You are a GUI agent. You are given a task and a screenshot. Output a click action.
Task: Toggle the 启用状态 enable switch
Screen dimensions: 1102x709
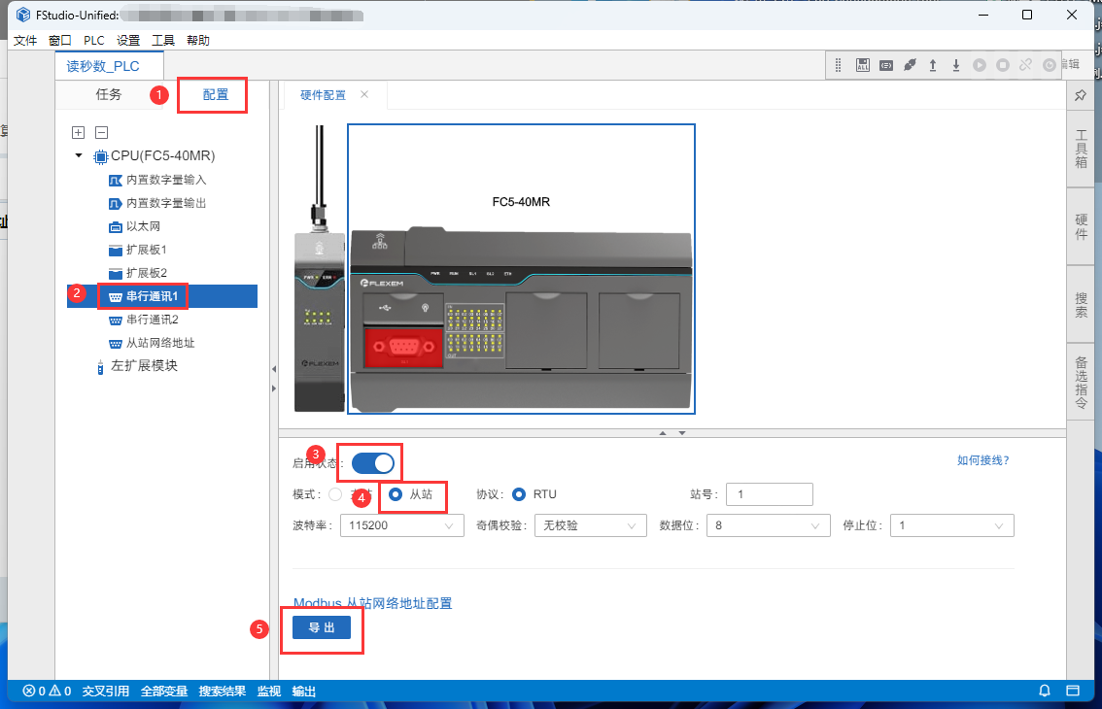click(x=373, y=463)
